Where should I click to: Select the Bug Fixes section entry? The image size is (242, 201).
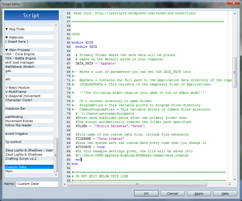coord(29,29)
